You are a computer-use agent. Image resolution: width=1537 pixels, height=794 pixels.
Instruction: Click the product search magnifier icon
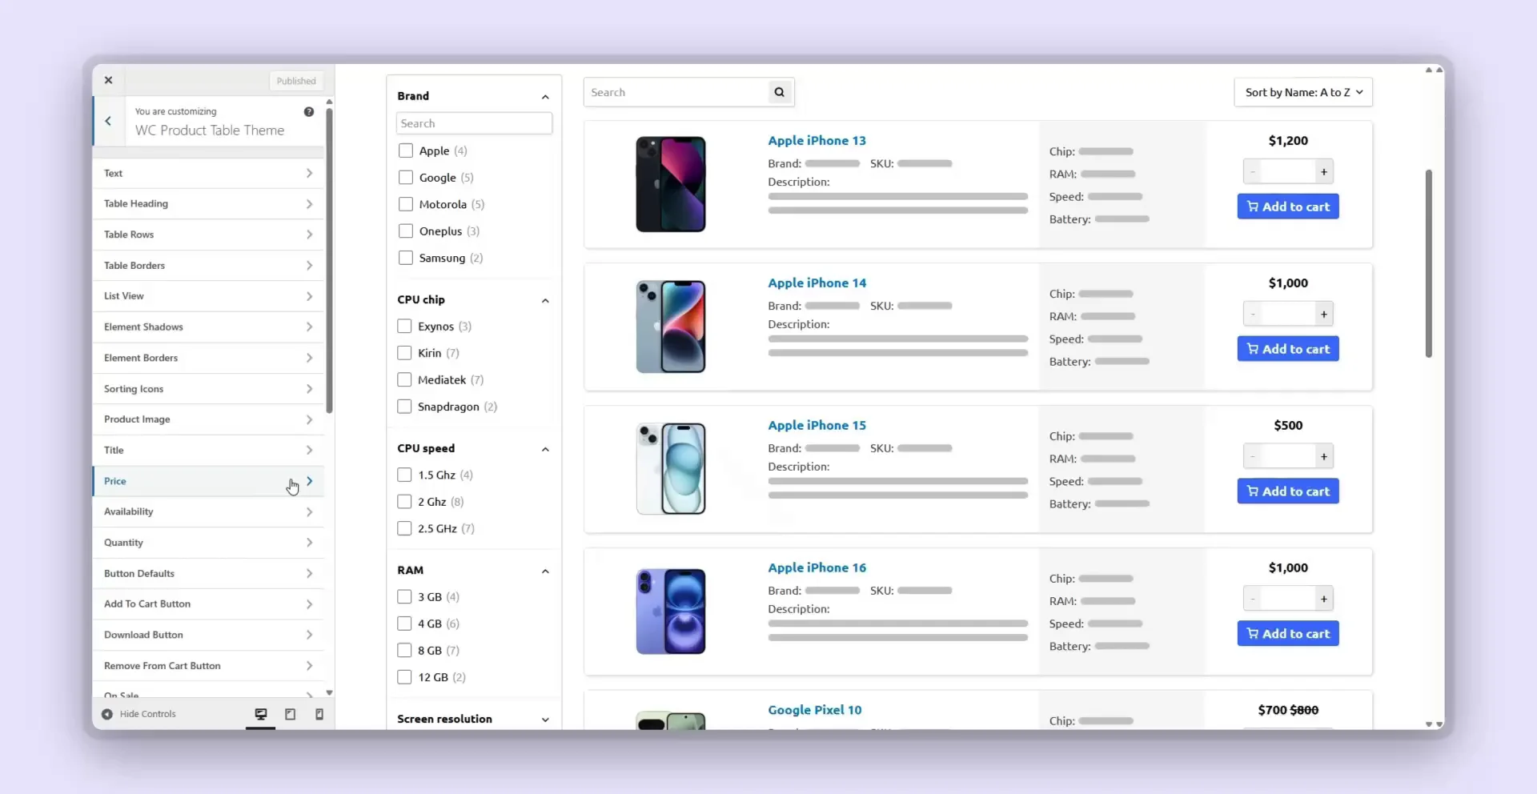tap(779, 92)
